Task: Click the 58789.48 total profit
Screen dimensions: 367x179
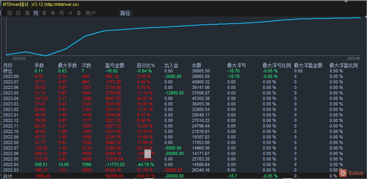Action: (x=114, y=175)
